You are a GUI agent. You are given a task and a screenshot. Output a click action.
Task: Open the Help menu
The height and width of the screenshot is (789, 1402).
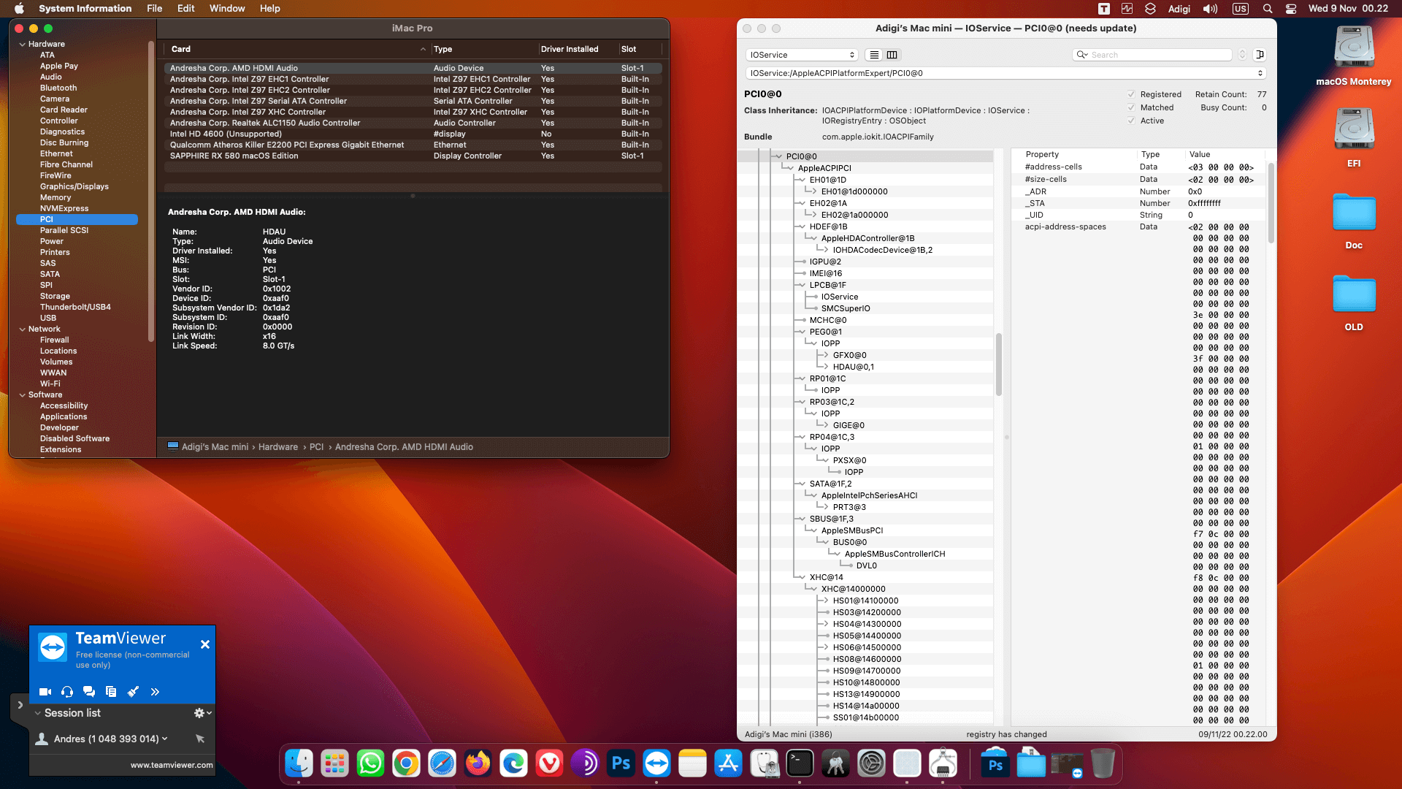269,8
